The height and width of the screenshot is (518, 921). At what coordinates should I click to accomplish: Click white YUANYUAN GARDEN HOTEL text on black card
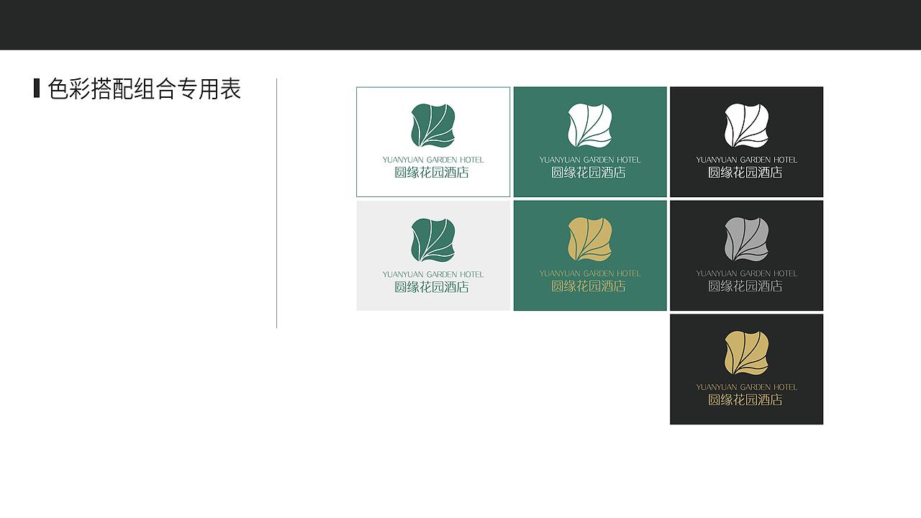[747, 160]
